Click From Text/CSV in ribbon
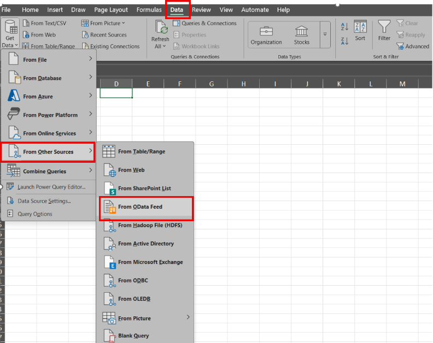 click(x=48, y=23)
